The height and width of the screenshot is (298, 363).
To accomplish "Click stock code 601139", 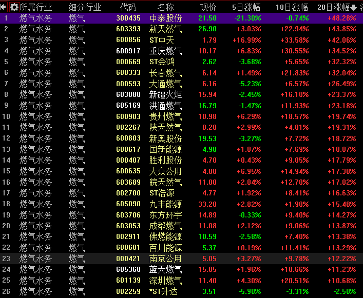I will pyautogui.click(x=128, y=281).
